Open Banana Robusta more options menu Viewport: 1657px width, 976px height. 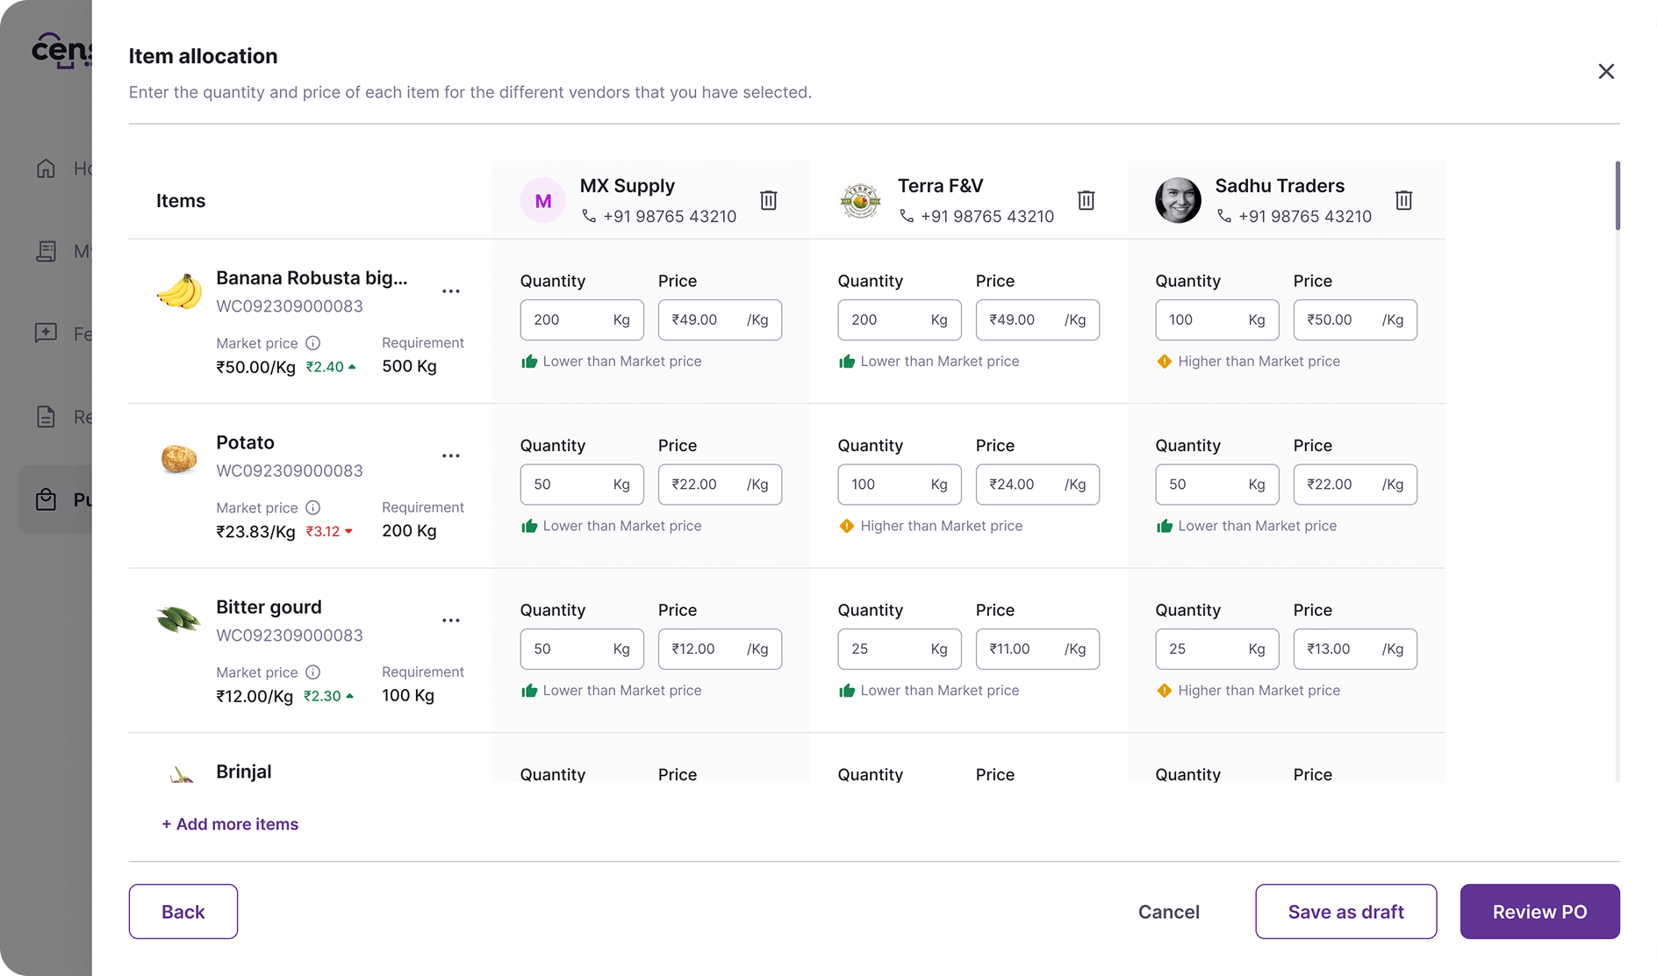(x=450, y=291)
